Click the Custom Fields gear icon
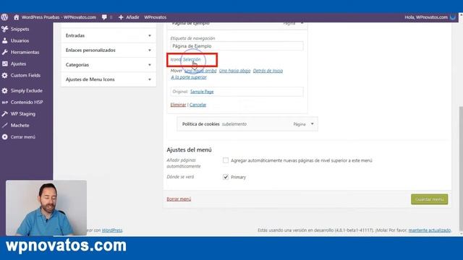This screenshot has height=260, width=463. coord(5,75)
